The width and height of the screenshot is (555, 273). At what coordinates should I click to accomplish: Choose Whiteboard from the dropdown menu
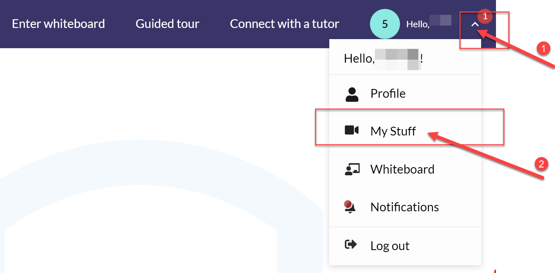(405, 169)
